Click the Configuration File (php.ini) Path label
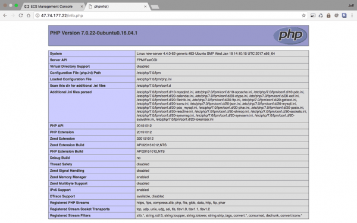 pyautogui.click(x=76, y=73)
